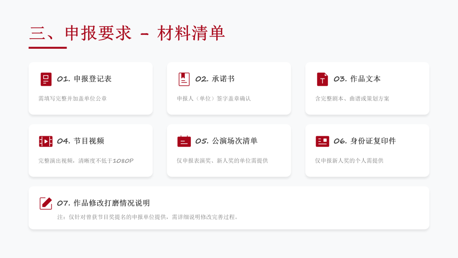Click the description 含完整剧本、曲谱或策划方案
Screen dimensions: 458x258
[x=352, y=98]
